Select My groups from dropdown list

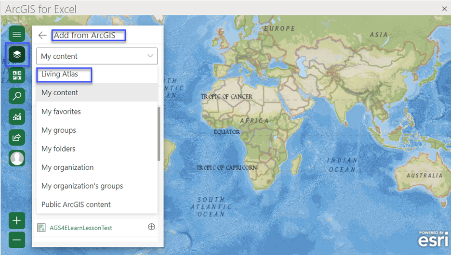pyautogui.click(x=59, y=130)
